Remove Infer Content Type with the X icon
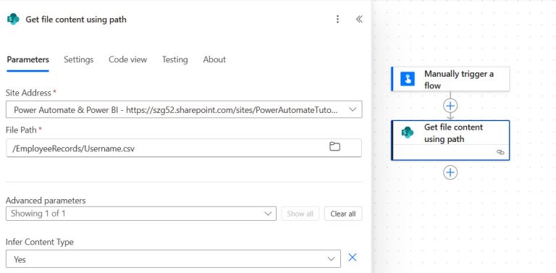Image resolution: width=556 pixels, height=273 pixels. (x=352, y=257)
